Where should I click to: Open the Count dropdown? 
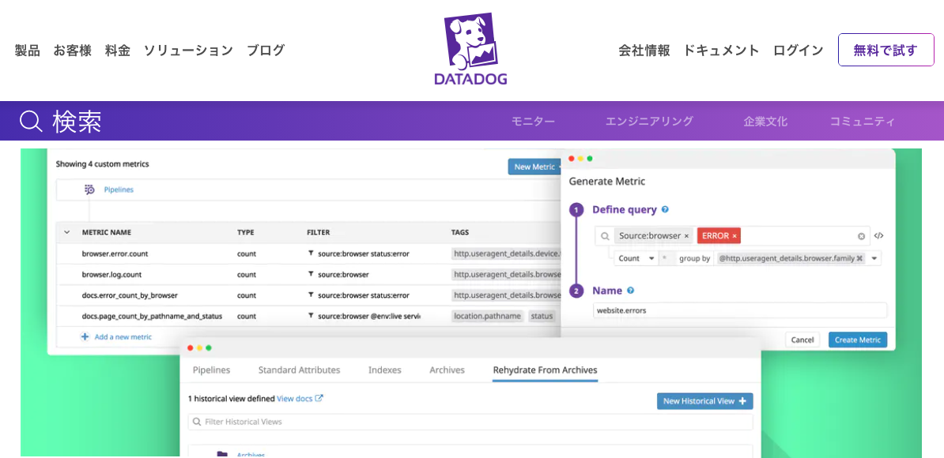tap(636, 258)
